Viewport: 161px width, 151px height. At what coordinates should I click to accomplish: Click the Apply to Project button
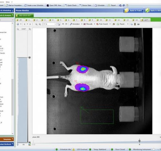coord(133,11)
